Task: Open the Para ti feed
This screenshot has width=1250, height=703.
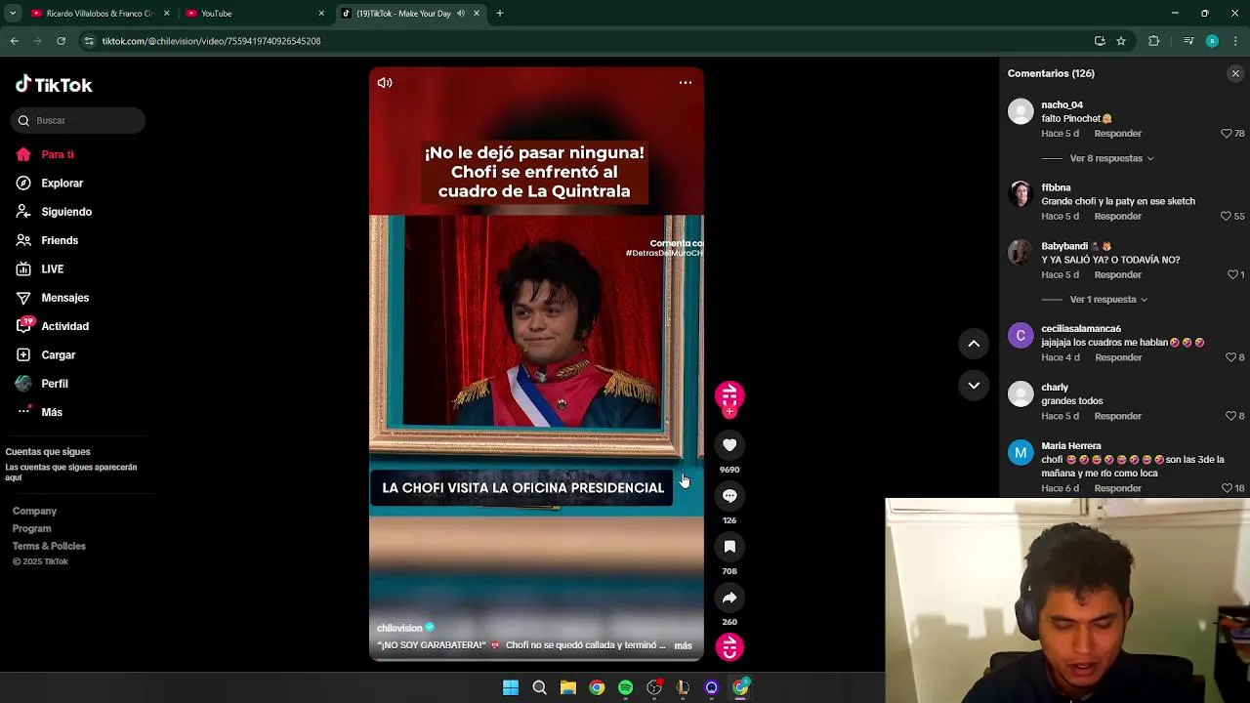Action: 45,154
